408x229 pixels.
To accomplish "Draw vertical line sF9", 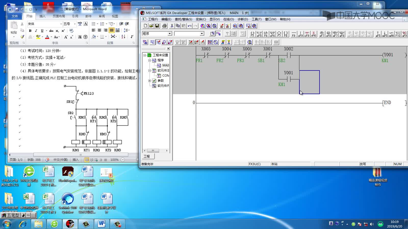I will (x=300, y=34).
